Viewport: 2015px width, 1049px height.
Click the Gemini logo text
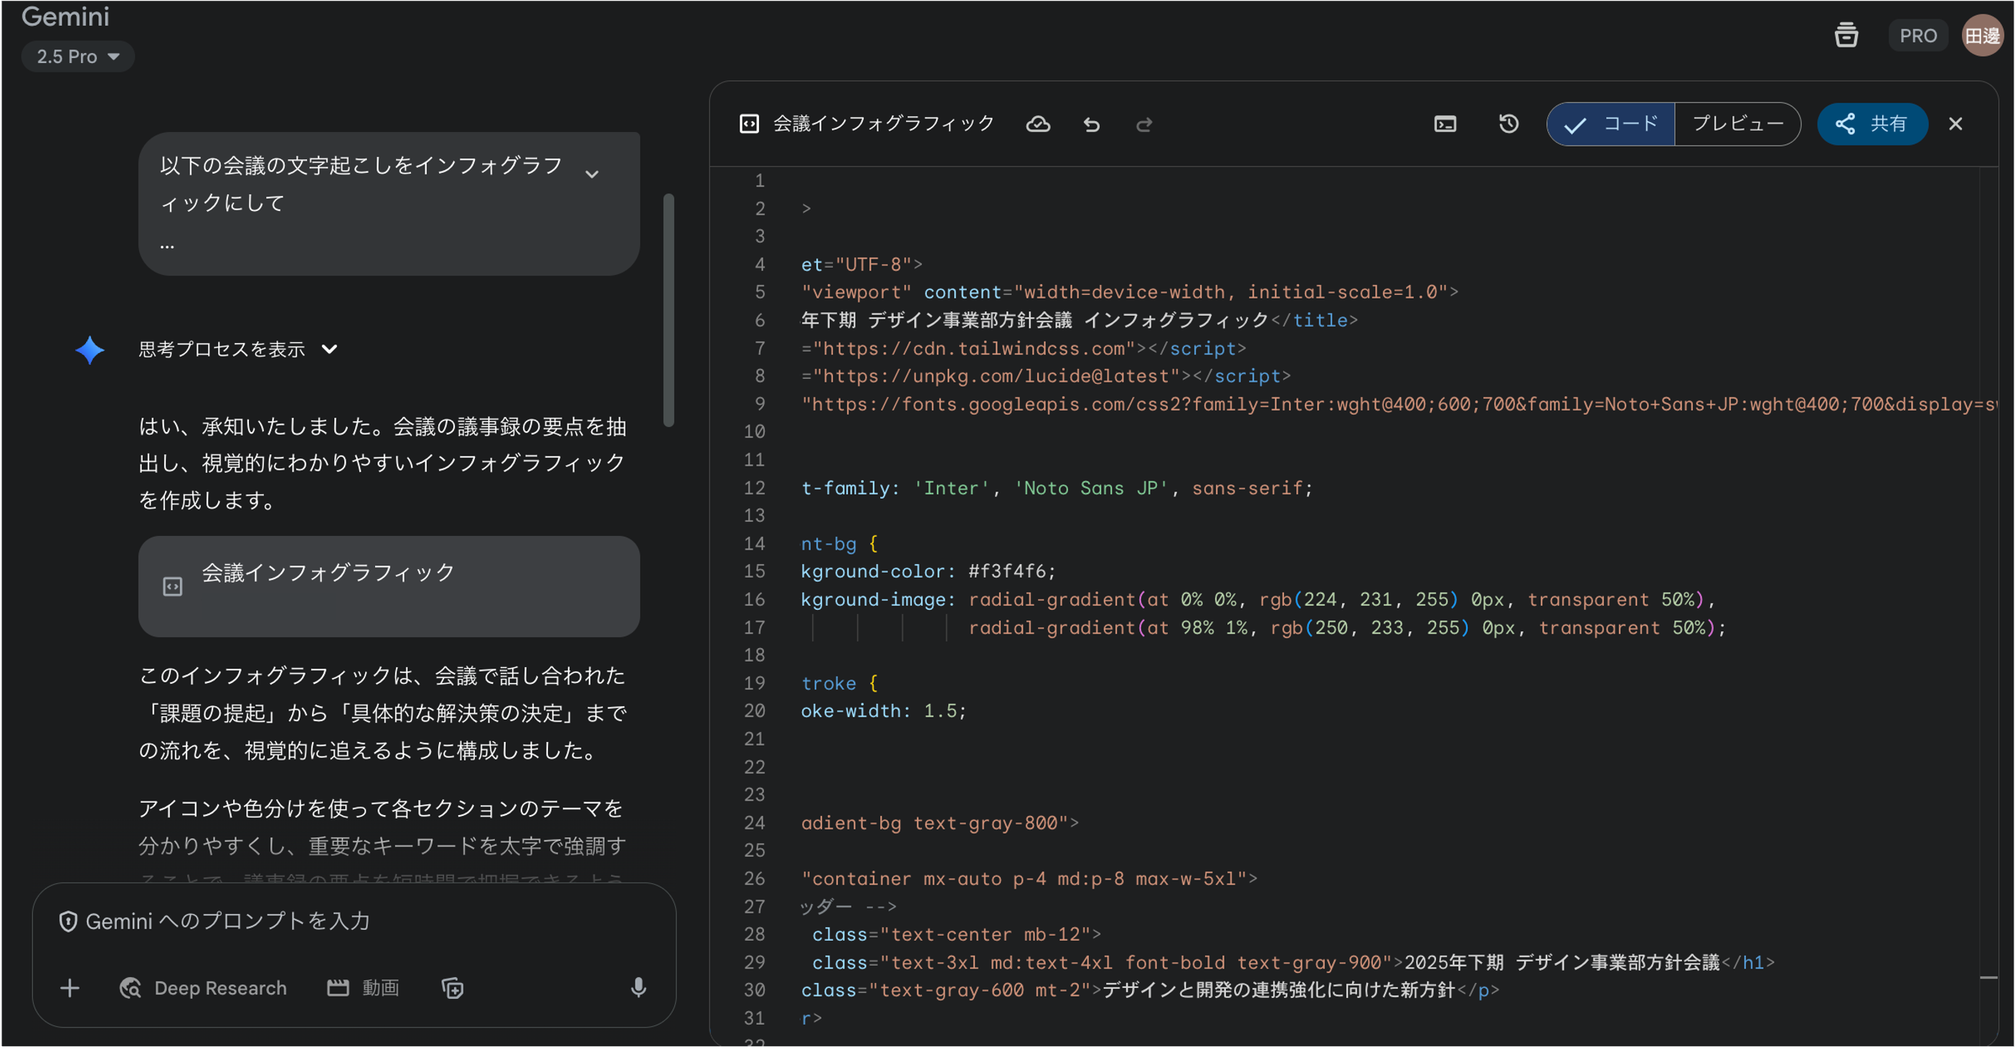tap(65, 17)
